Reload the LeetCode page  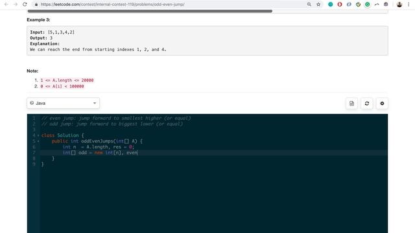(x=25, y=5)
